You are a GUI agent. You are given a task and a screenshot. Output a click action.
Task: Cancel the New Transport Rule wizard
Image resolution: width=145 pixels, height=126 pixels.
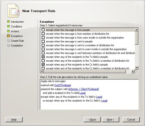(x=131, y=119)
